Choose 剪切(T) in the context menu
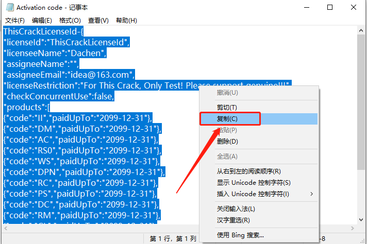367x244 pixels. click(259, 108)
